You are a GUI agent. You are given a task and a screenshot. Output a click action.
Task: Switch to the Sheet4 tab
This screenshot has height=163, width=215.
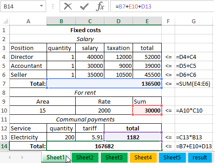click(x=143, y=157)
